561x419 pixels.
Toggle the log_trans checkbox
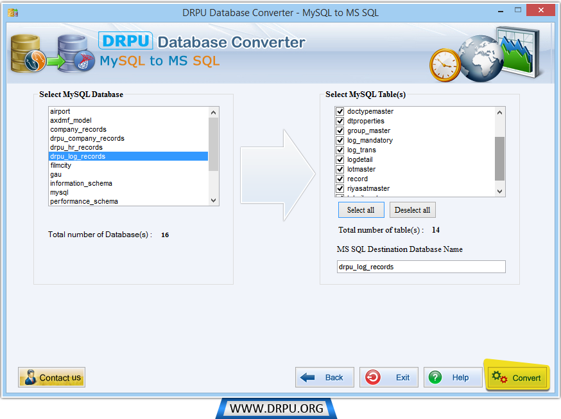[x=340, y=150]
